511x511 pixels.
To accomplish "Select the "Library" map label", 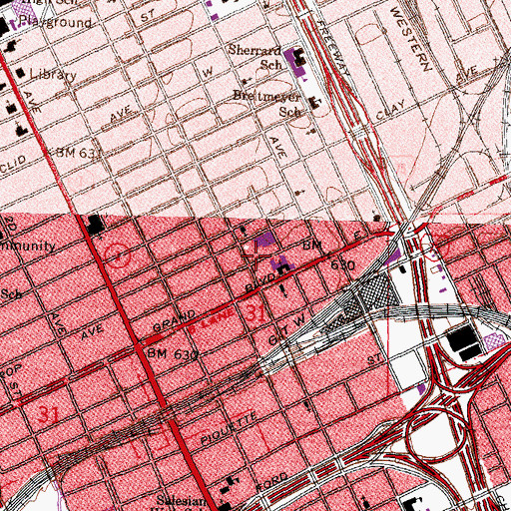I will 53,74.
